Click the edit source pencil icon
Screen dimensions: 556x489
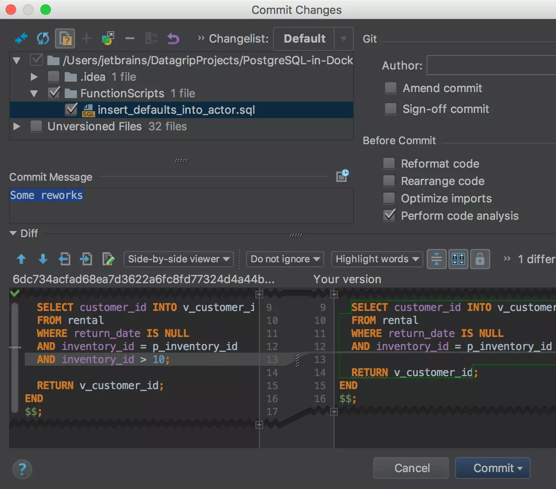point(108,259)
